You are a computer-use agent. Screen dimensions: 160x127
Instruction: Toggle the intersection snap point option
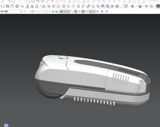point(79,11)
